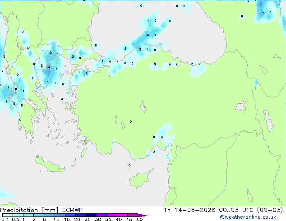Viewport: 286px width, 221px height.
Task: Click the '14-05-2026' forecast date
Action: pos(194,210)
